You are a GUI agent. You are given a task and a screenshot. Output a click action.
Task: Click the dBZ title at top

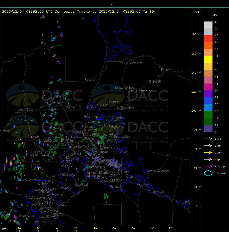[x=115, y=4]
